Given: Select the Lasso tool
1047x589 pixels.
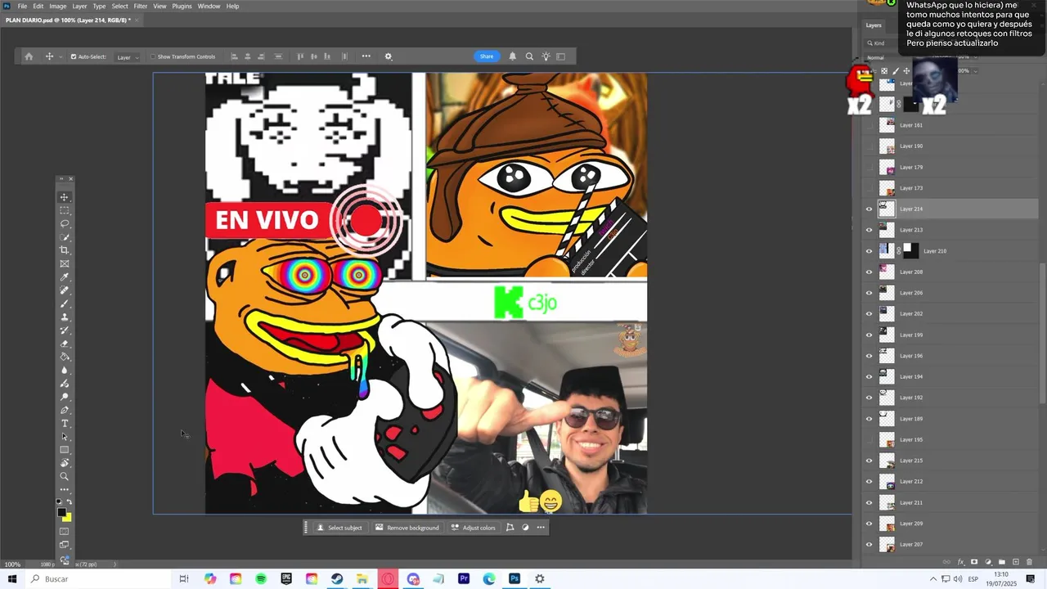Looking at the screenshot, I should tap(64, 223).
